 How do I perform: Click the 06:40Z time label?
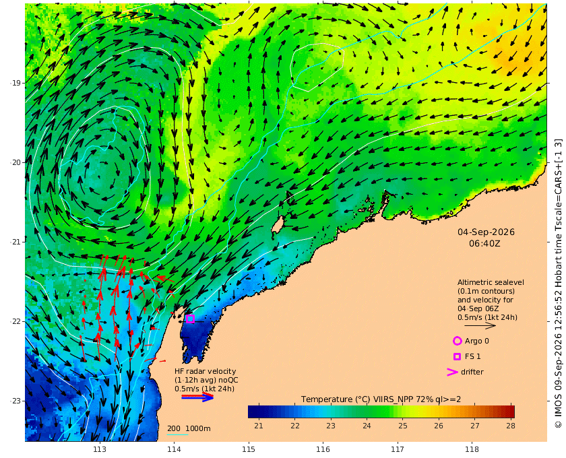point(484,243)
